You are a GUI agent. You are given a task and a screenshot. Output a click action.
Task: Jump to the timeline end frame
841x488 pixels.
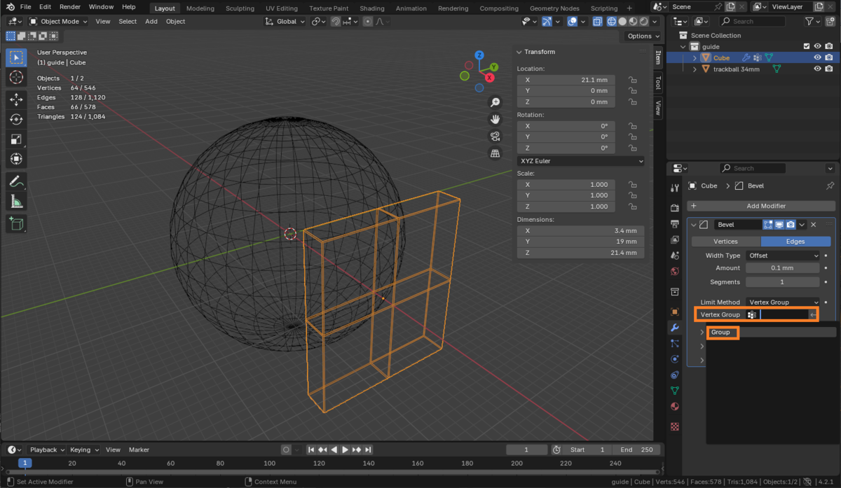(367, 449)
